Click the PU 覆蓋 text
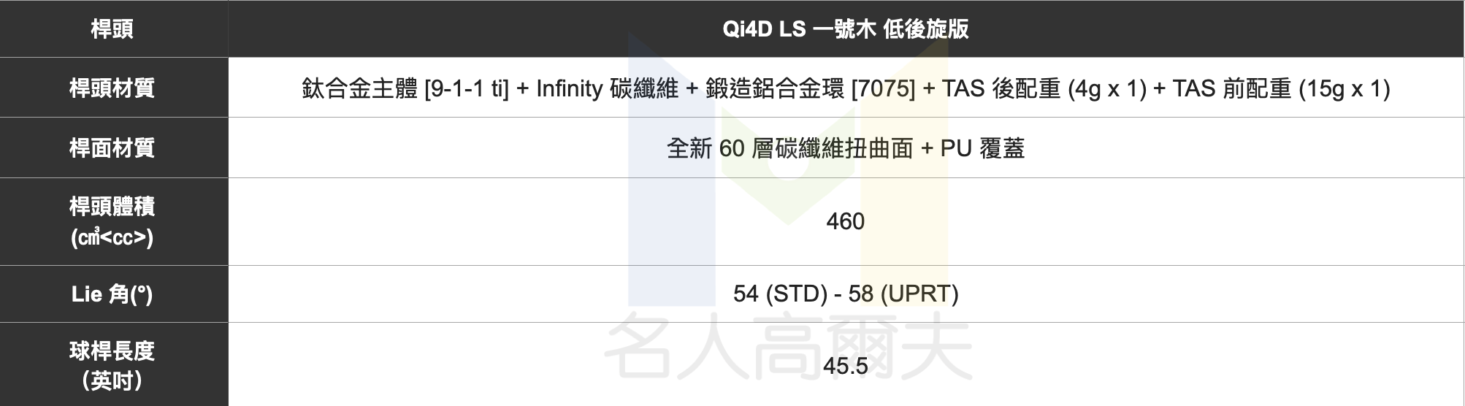The width and height of the screenshot is (1465, 406). pyautogui.click(x=982, y=149)
